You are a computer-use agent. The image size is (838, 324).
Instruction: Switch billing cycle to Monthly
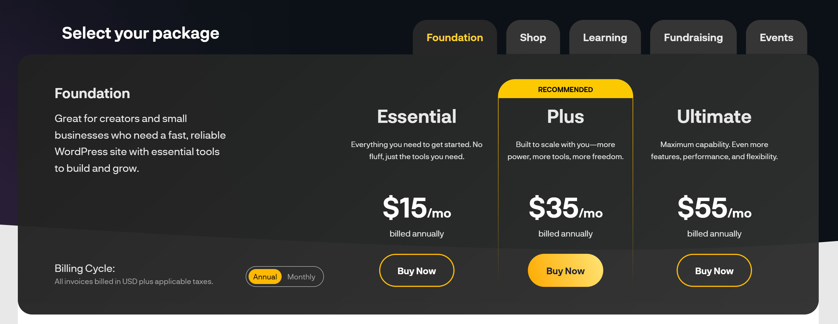[x=301, y=277]
